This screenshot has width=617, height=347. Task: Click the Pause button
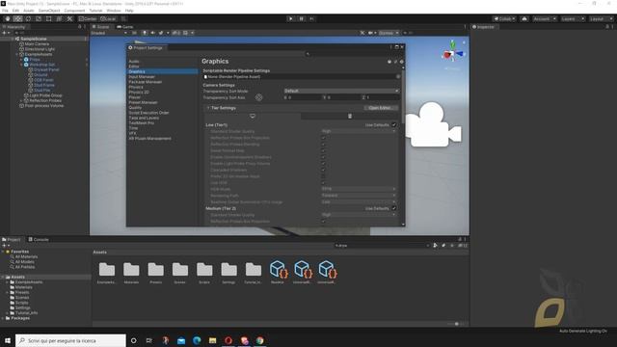pos(302,18)
